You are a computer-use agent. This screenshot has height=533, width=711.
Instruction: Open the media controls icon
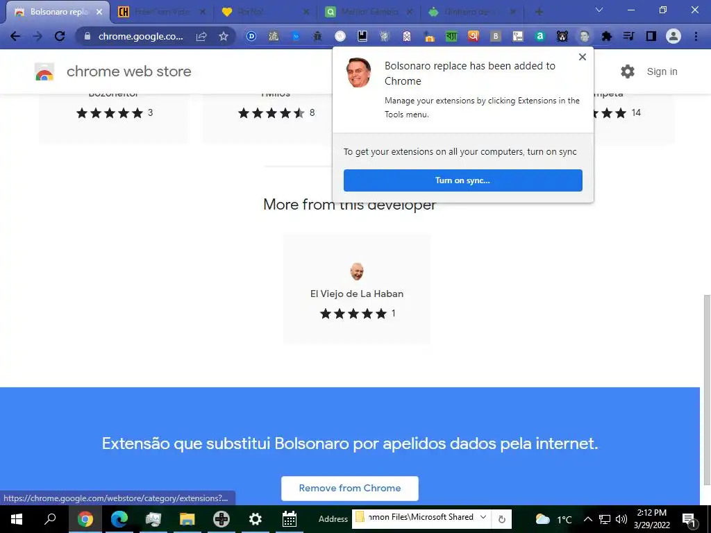[x=629, y=36]
